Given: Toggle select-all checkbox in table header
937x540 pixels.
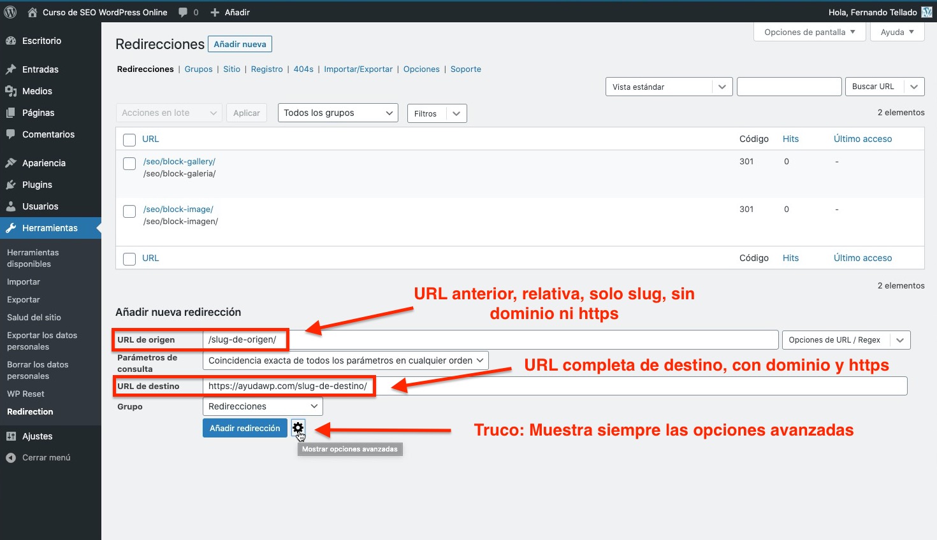Looking at the screenshot, I should 129,139.
